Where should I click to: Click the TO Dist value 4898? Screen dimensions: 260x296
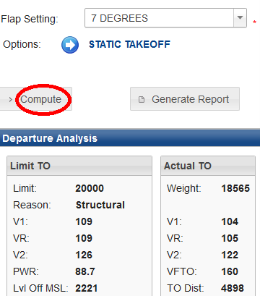[x=233, y=288]
